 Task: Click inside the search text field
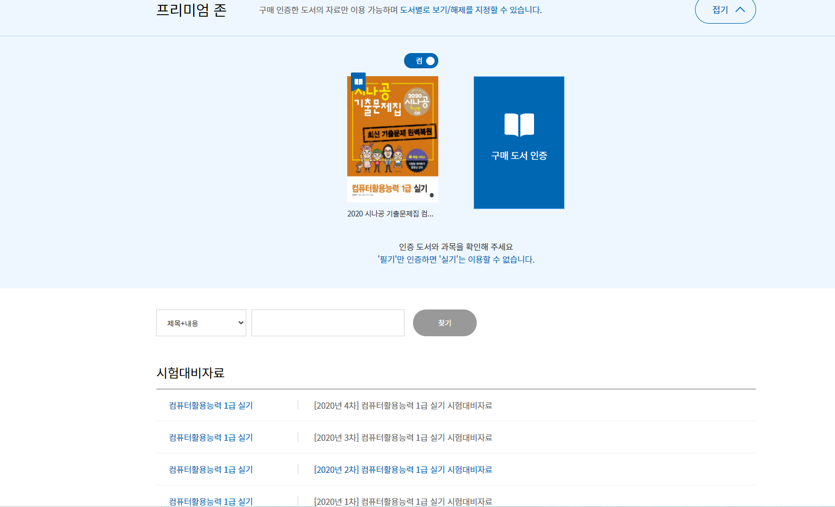coord(328,323)
